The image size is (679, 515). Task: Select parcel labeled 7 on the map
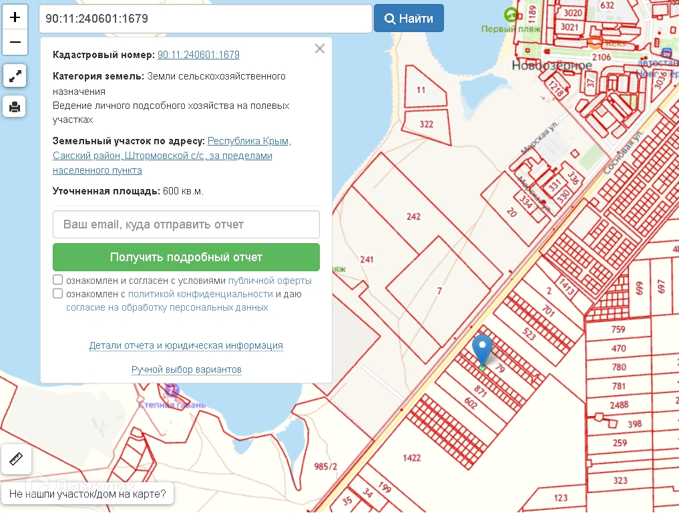[x=439, y=291]
